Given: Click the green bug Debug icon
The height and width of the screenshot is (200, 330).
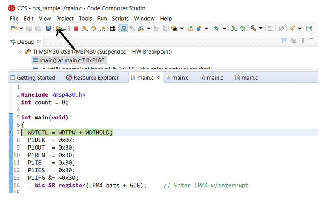Looking at the screenshot, I should click(216, 29).
